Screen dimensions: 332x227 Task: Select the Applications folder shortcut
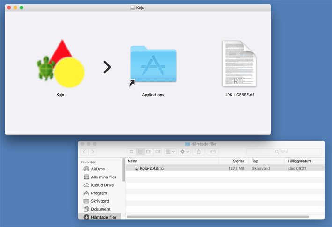click(153, 64)
